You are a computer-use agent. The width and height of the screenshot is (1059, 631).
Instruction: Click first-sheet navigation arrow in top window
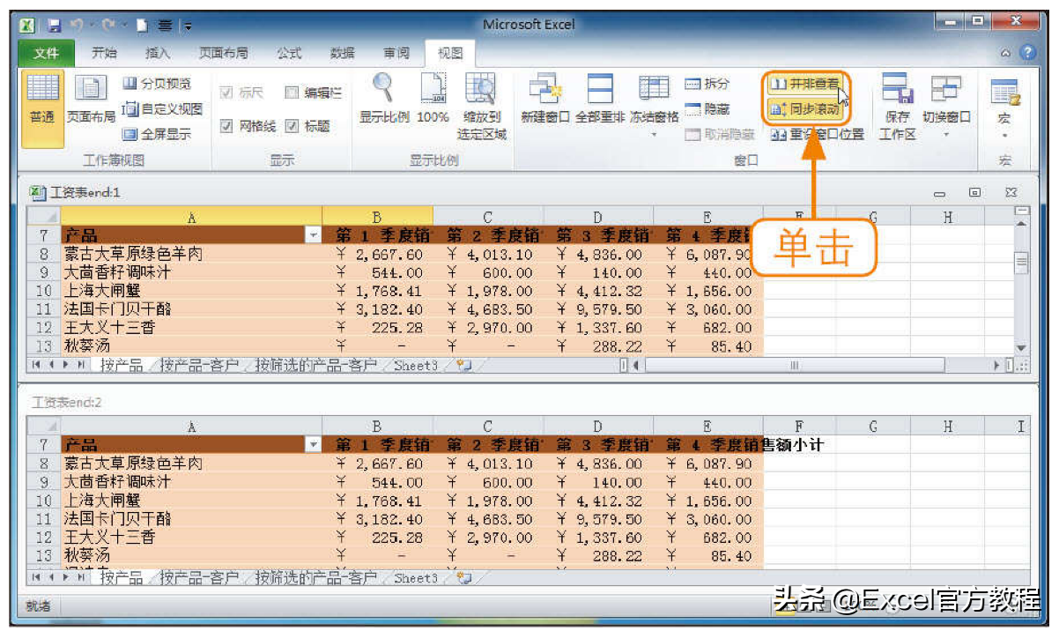coord(37,365)
